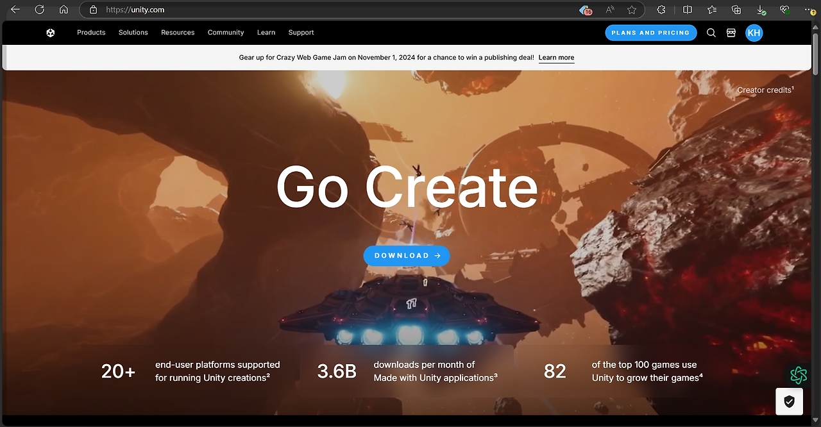Image resolution: width=821 pixels, height=427 pixels.
Task: Click the 3.6B statistic
Action: (x=337, y=371)
